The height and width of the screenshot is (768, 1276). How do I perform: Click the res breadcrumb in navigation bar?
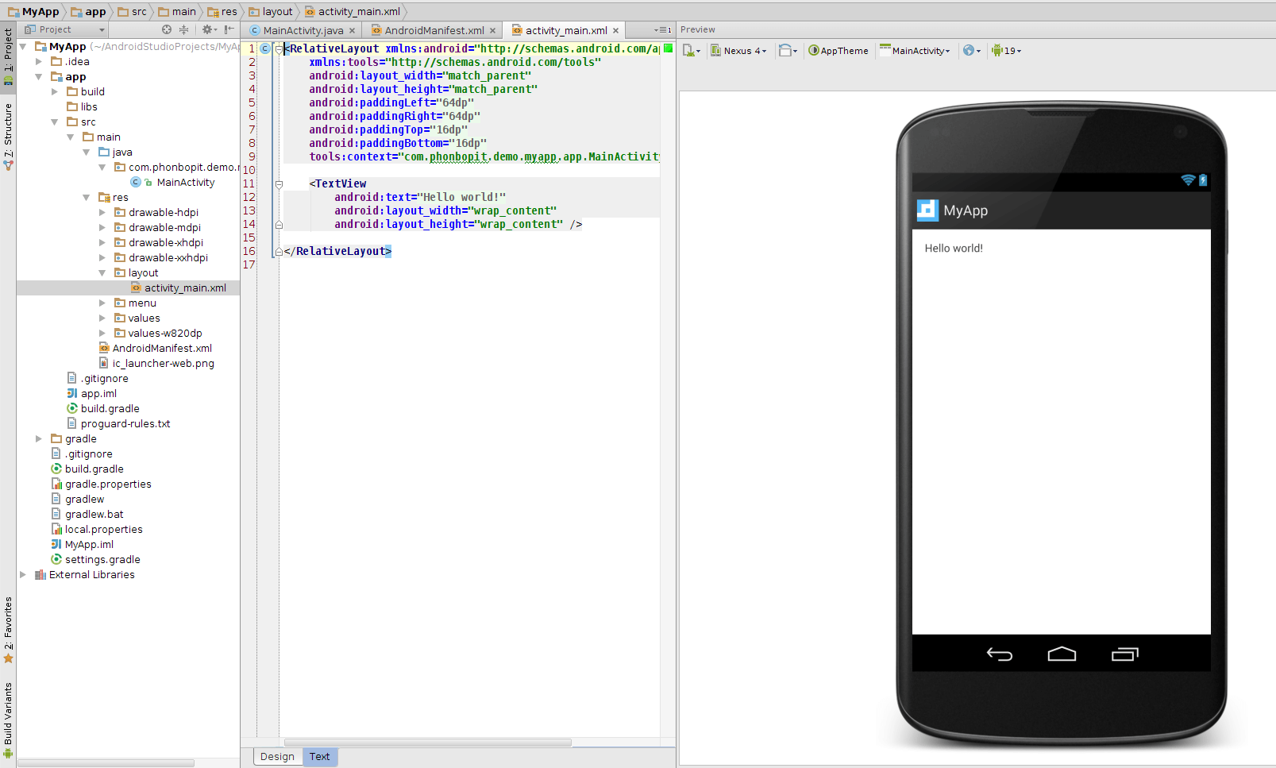click(x=222, y=12)
